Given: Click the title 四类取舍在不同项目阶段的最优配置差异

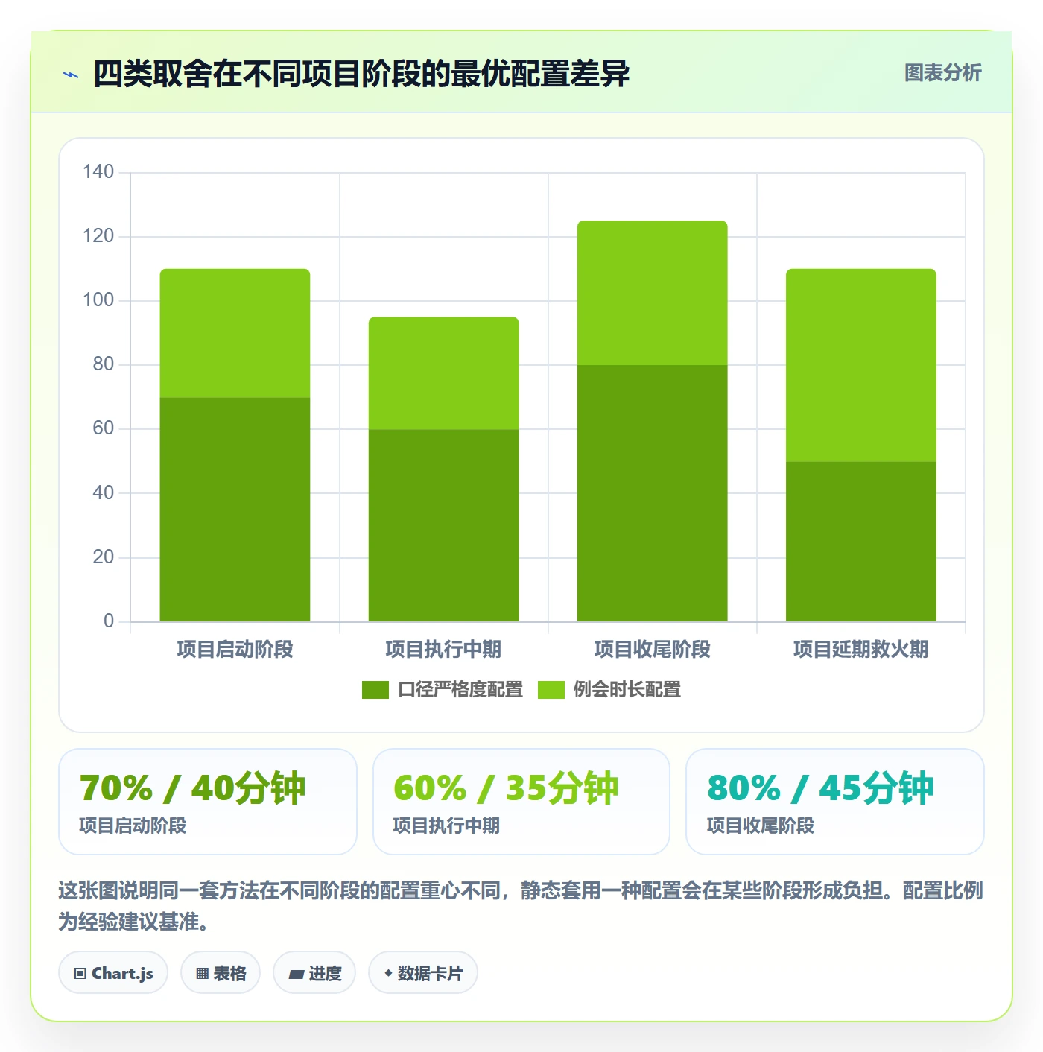Looking at the screenshot, I should tap(361, 74).
